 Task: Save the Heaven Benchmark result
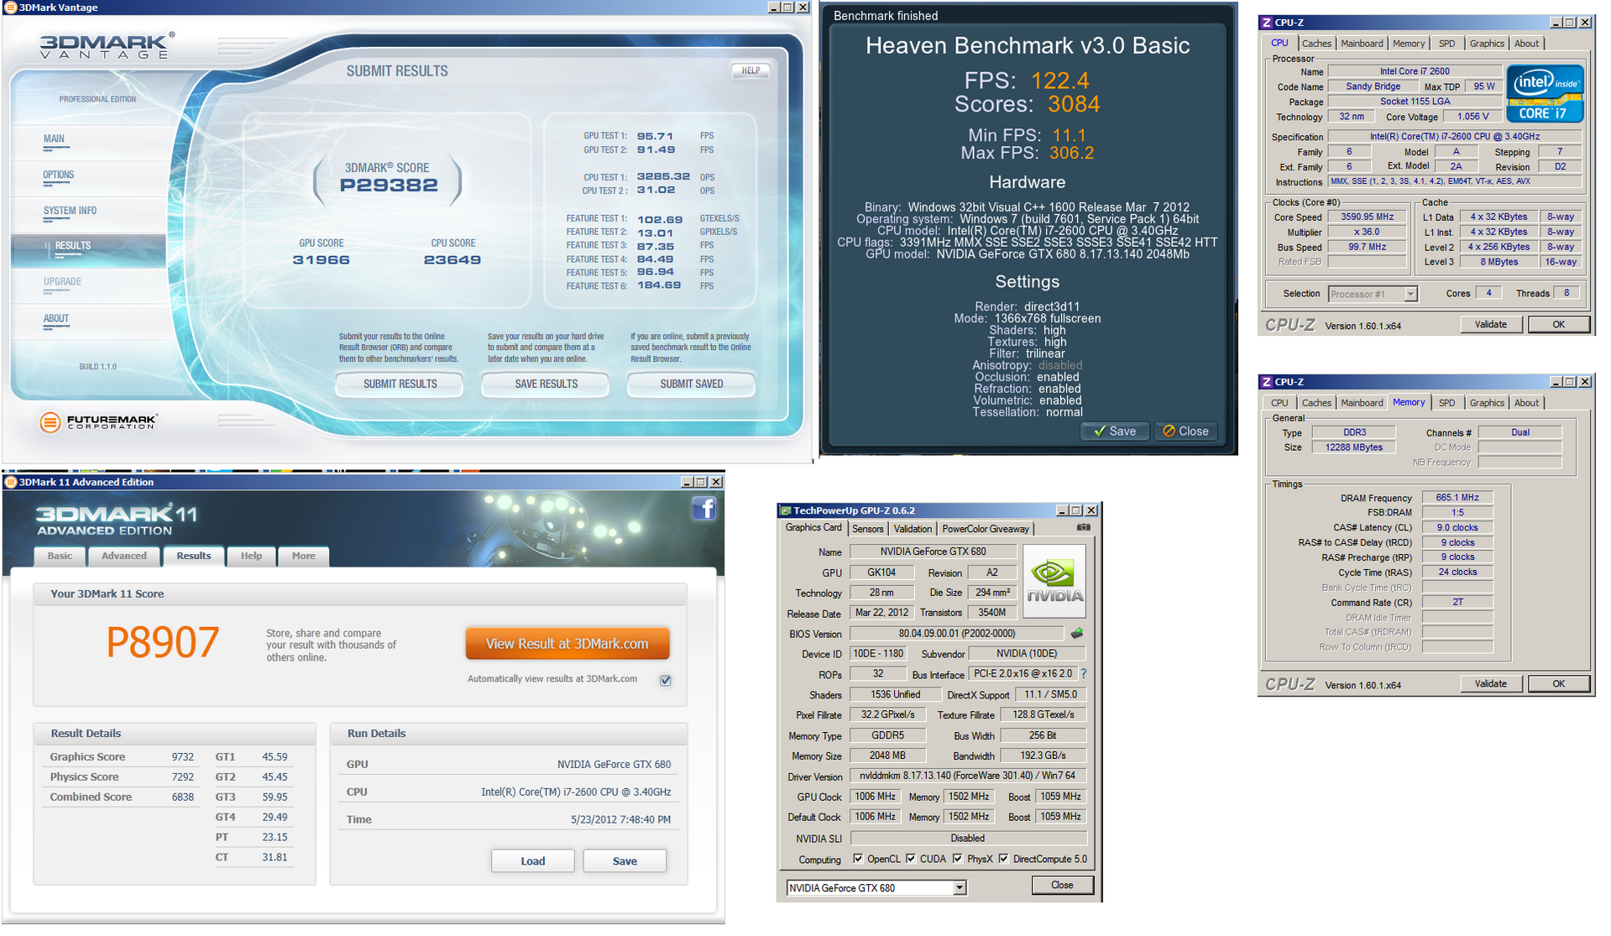coord(1114,431)
